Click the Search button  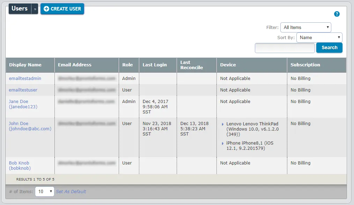[x=329, y=47]
